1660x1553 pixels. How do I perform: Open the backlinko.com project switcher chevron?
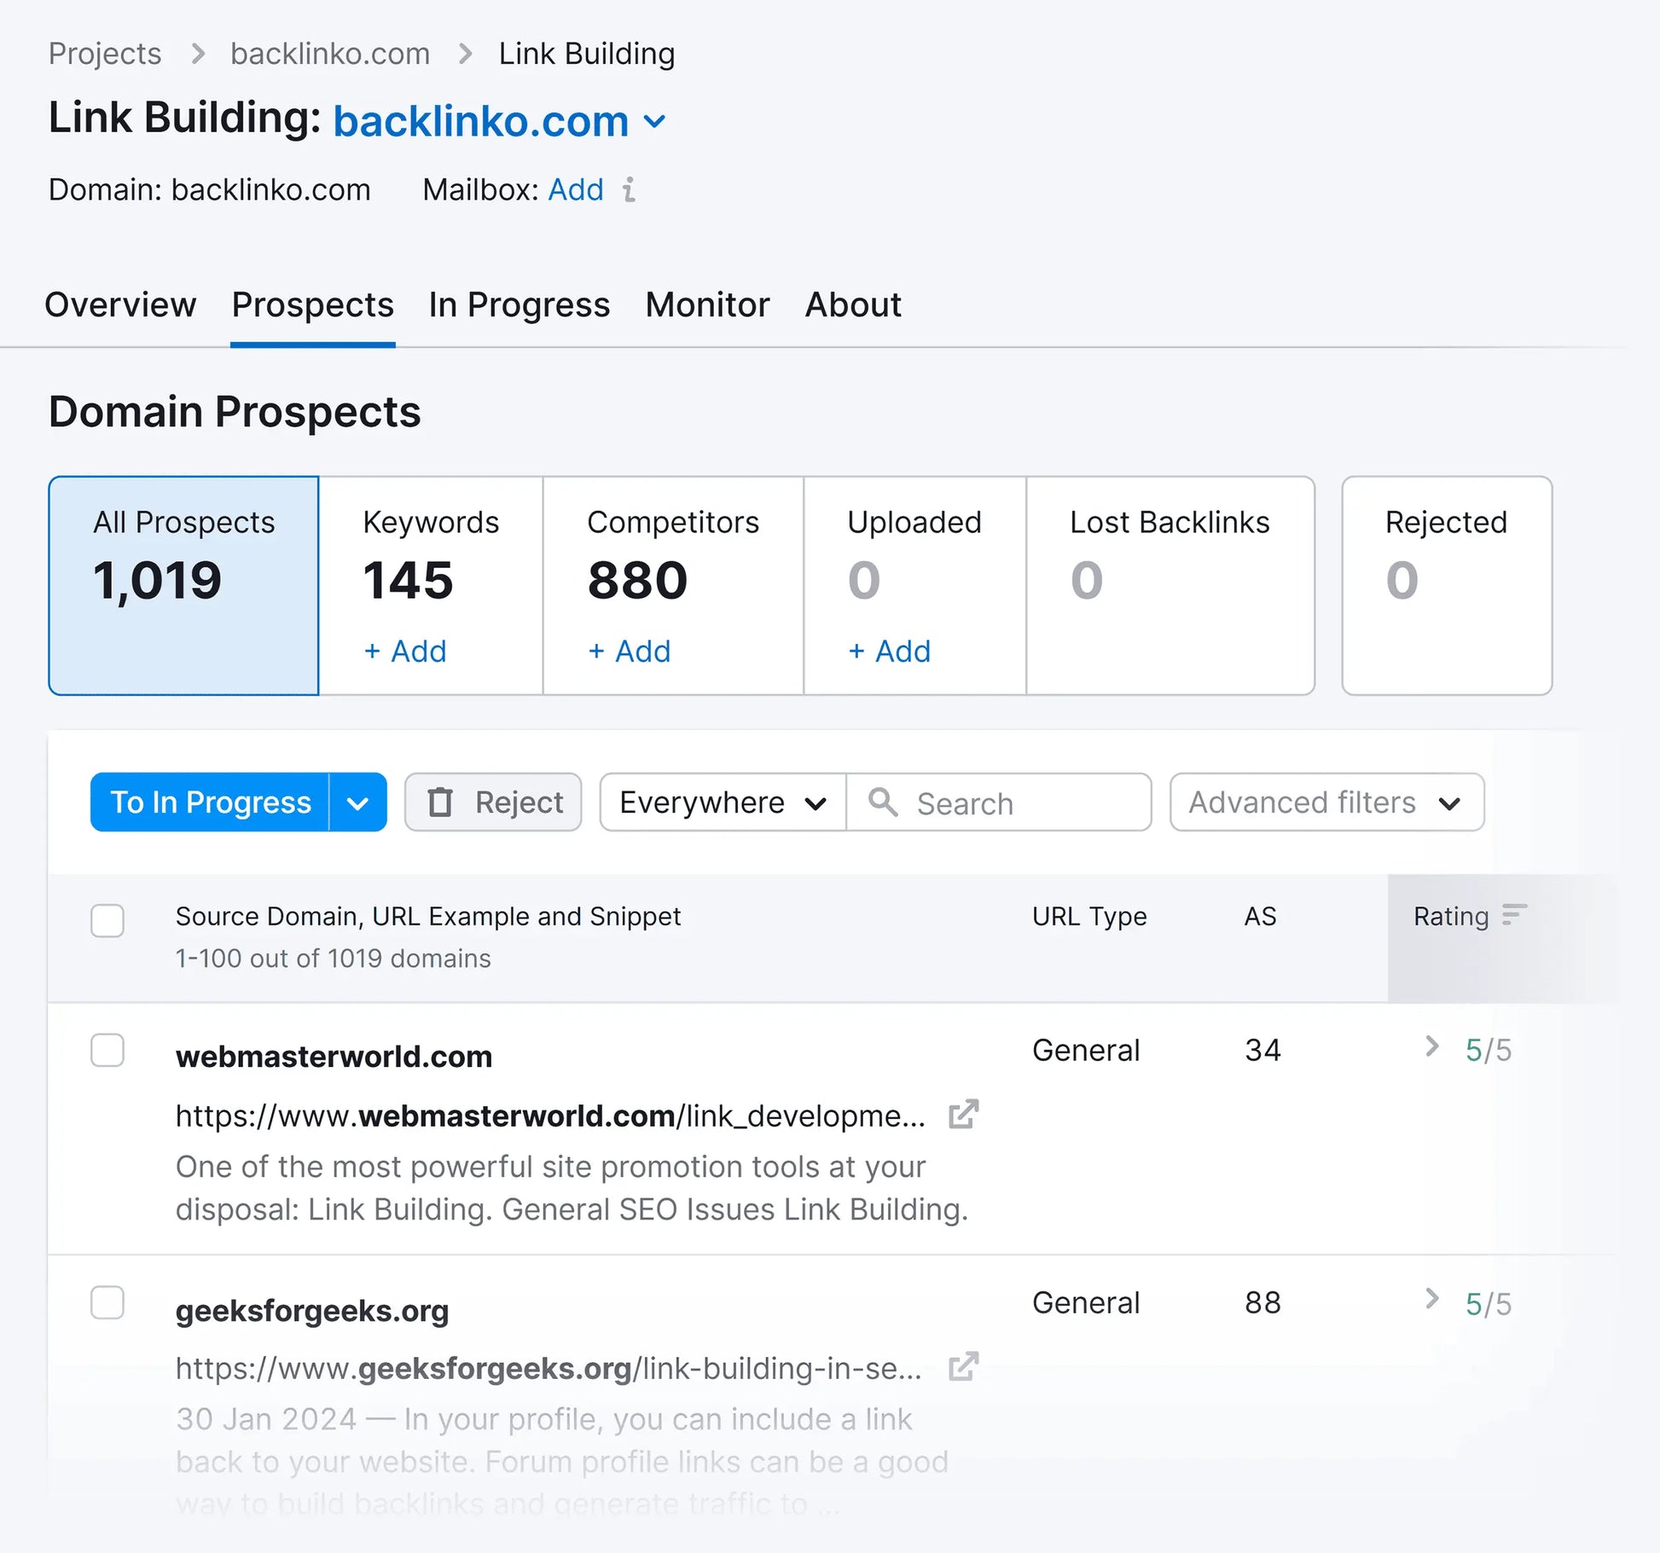click(654, 121)
